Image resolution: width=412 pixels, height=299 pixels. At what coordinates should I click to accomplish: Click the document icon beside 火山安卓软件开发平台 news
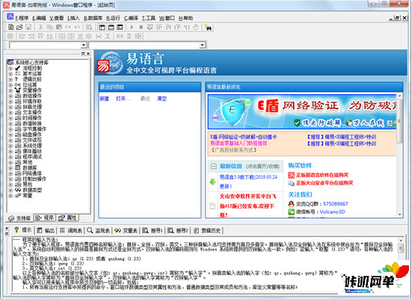pyautogui.click(x=212, y=206)
